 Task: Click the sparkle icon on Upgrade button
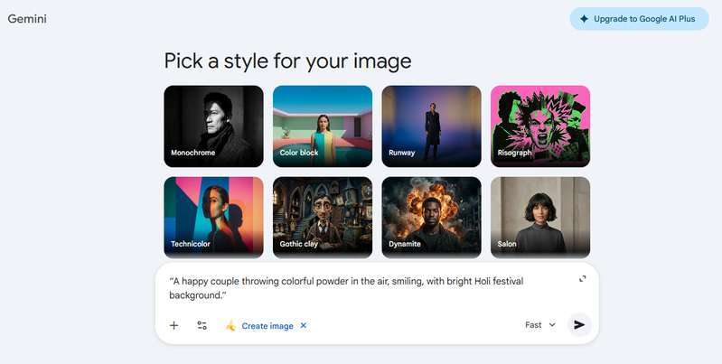pyautogui.click(x=585, y=19)
